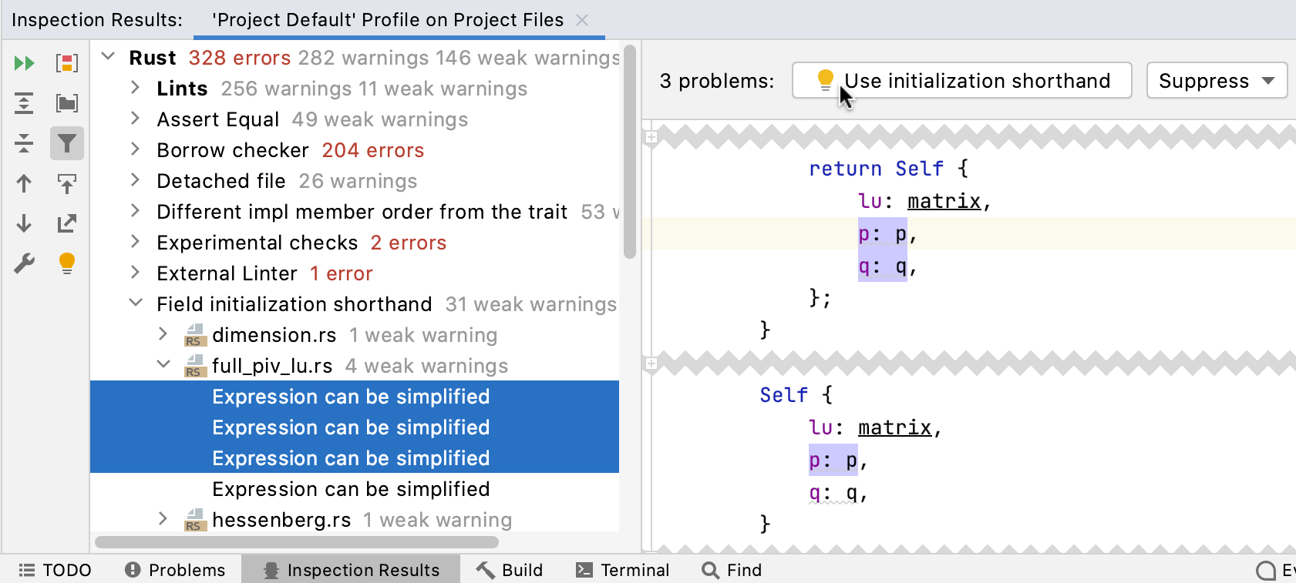Toggle group by directory icon
Image resolution: width=1296 pixels, height=583 pixels.
click(67, 103)
